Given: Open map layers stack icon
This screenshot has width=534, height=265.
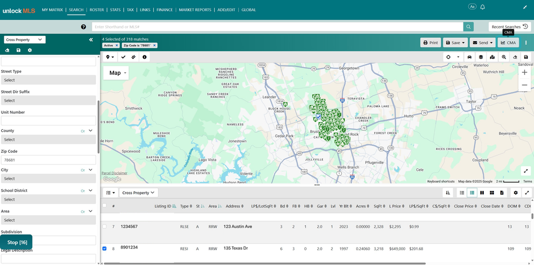Looking at the screenshot, I should 481,57.
